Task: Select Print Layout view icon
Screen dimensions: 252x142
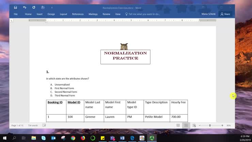Action: 186,125
